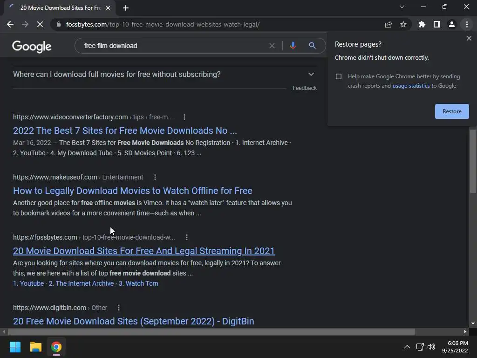The image size is (477, 358).
Task: Click the address bar URL
Action: pos(163,24)
